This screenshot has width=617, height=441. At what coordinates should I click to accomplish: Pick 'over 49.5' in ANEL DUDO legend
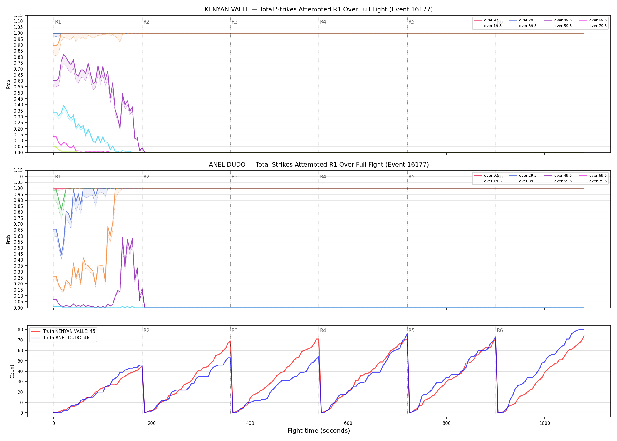point(563,176)
